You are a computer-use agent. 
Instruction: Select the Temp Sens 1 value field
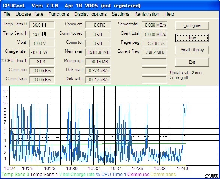pos(42,34)
